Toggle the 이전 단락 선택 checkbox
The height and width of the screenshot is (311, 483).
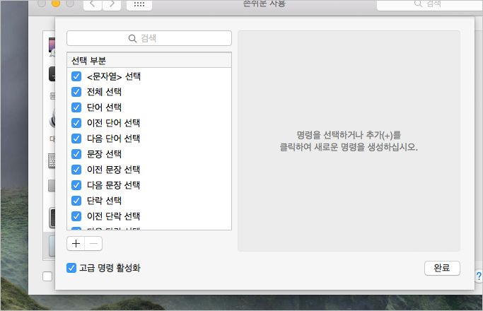(76, 216)
